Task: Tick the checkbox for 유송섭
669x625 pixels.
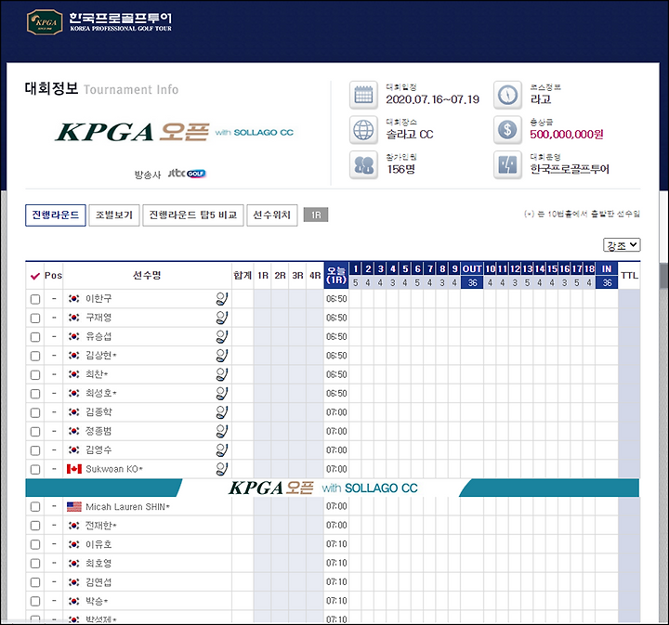Action: point(35,337)
